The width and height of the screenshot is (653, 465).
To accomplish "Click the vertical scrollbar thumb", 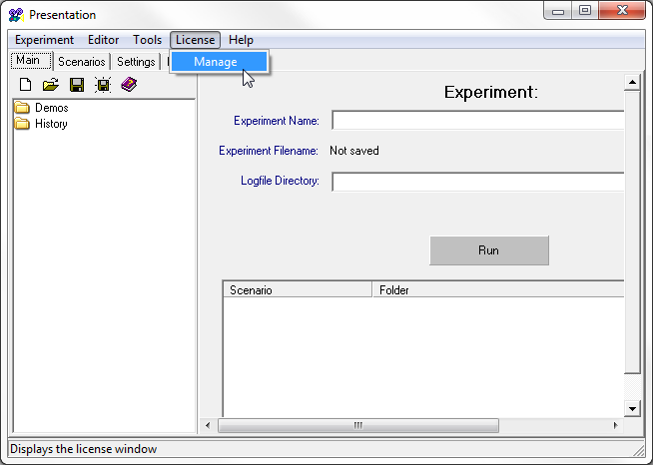I will tap(632, 232).
